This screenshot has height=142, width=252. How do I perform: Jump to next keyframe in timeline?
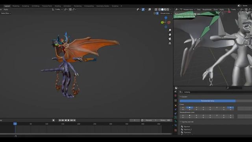[71, 120]
